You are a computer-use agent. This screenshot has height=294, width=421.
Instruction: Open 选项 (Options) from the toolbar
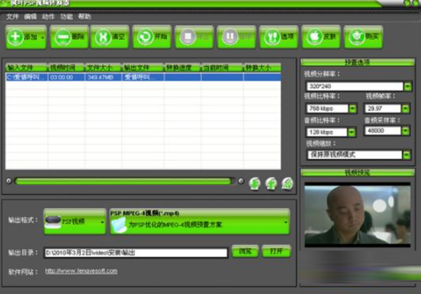click(x=279, y=36)
